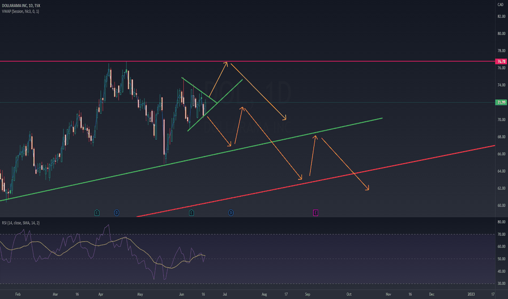Click the purple upcoming earnings E marker
This screenshot has width=508, height=299.
pyautogui.click(x=316, y=213)
